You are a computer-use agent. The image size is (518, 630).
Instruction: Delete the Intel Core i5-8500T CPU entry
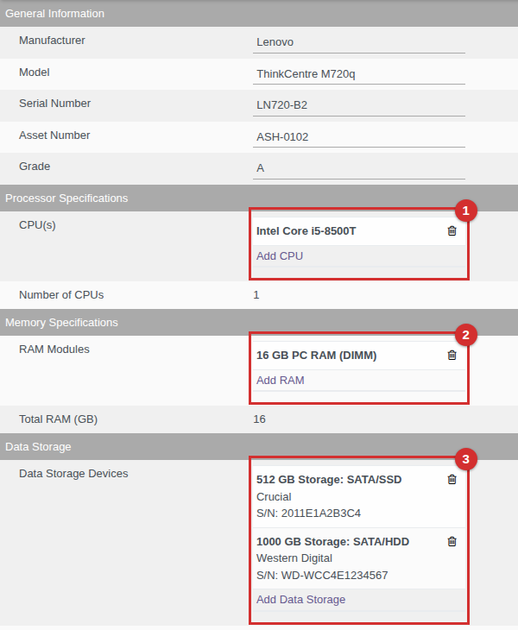(452, 230)
